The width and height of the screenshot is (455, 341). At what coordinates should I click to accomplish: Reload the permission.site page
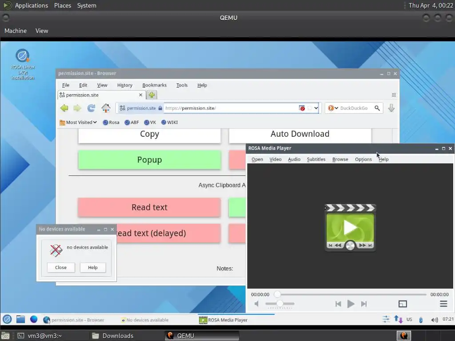click(91, 108)
